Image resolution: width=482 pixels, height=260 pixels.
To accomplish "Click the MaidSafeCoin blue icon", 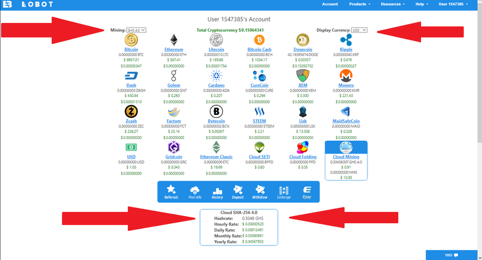I will coord(345,111).
